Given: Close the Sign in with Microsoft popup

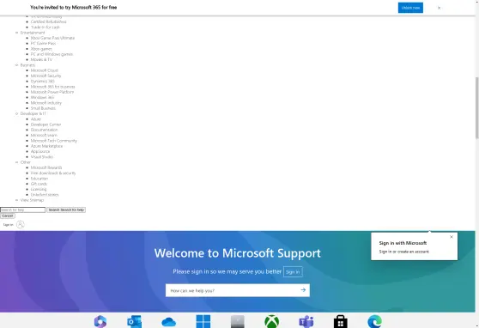Looking at the screenshot, I should coord(452,237).
